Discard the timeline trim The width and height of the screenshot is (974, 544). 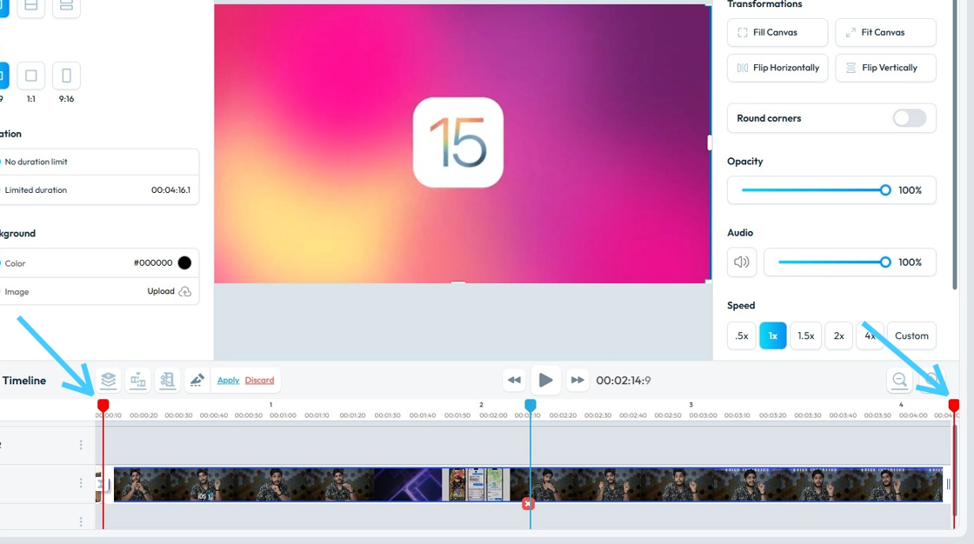(260, 380)
